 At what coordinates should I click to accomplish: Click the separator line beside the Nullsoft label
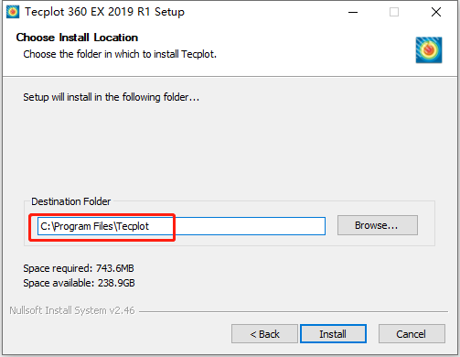(294, 311)
